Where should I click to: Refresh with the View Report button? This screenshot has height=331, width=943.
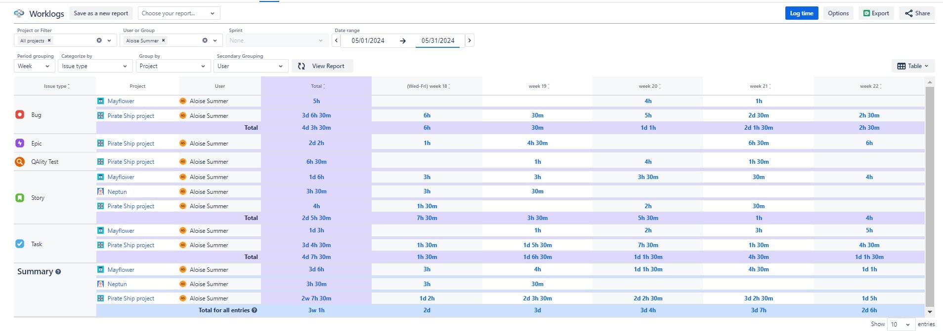[322, 66]
